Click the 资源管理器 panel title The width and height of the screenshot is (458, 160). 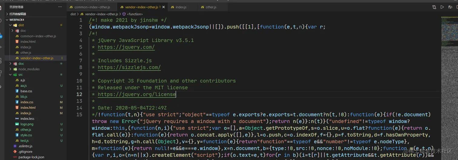(x=16, y=7)
